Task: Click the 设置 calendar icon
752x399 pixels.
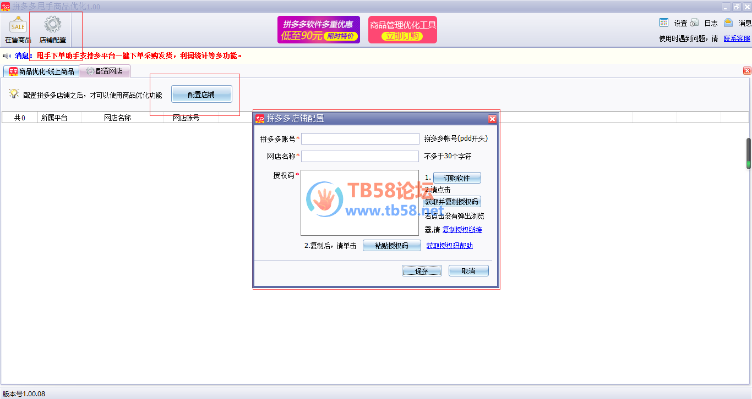Action: click(x=664, y=23)
